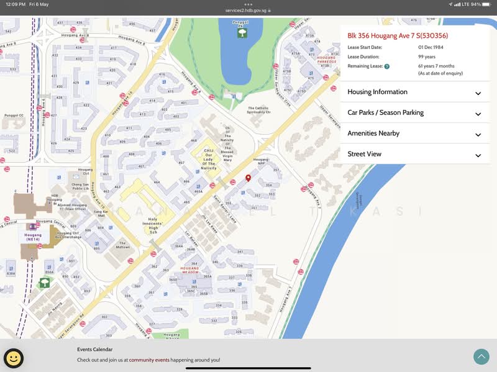
Task: Click the Hougang NPP label
Action: click(x=261, y=161)
